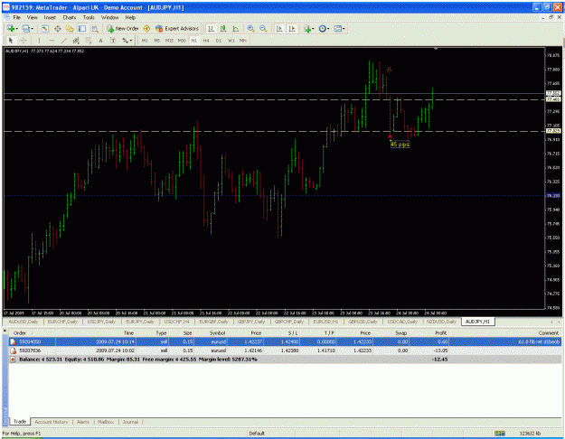Zoom out of the chart
The height and width of the screenshot is (439, 565).
pos(263,28)
